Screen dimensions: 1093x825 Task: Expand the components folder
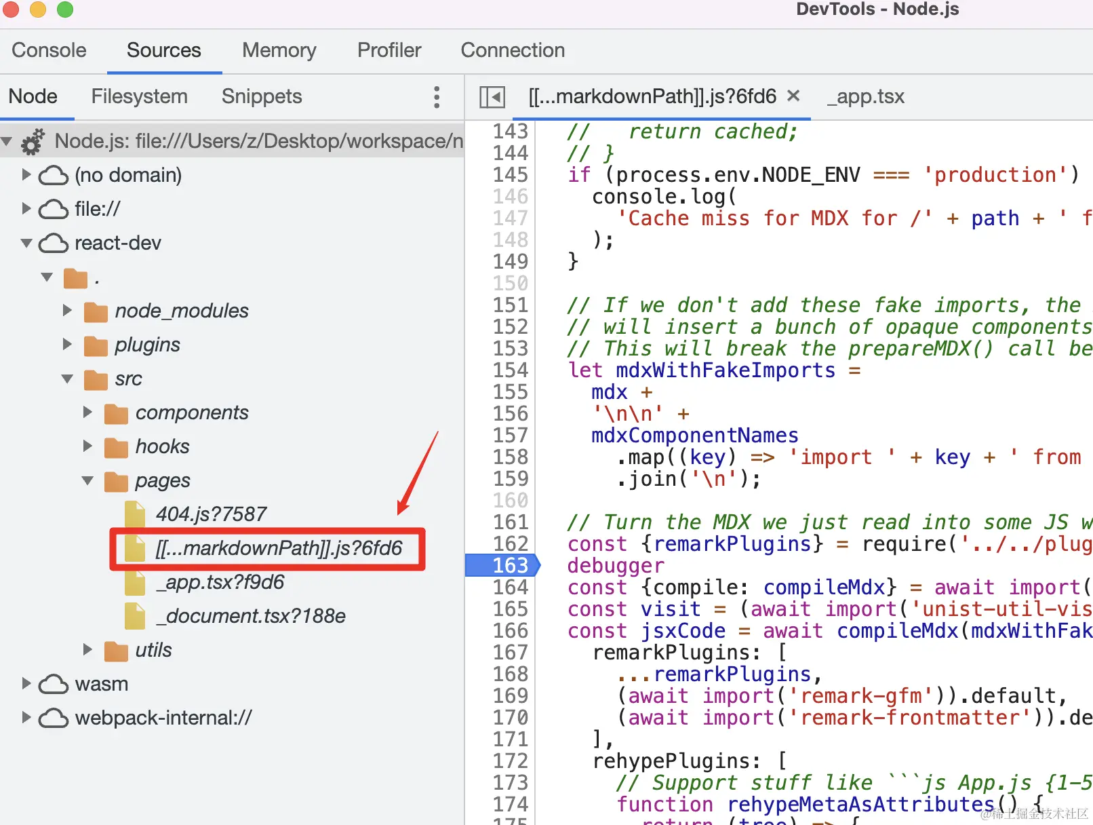tap(87, 412)
